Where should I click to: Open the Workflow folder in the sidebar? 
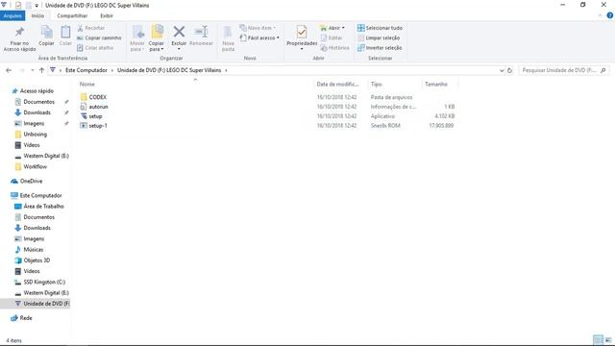[x=35, y=166]
